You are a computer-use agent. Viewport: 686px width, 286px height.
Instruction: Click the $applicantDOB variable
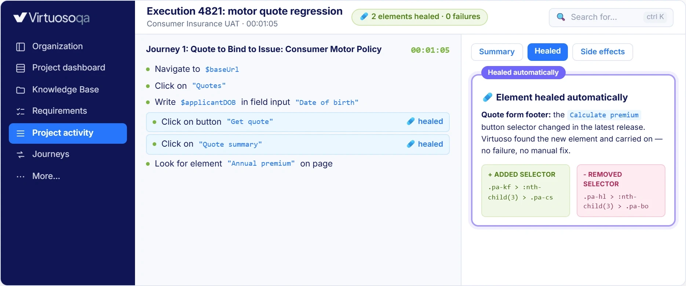click(x=208, y=103)
